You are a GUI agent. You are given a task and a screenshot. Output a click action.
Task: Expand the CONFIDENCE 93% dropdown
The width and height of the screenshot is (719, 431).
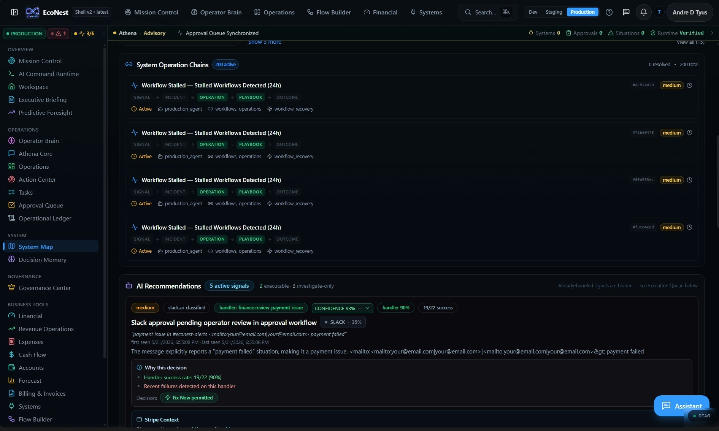(342, 308)
